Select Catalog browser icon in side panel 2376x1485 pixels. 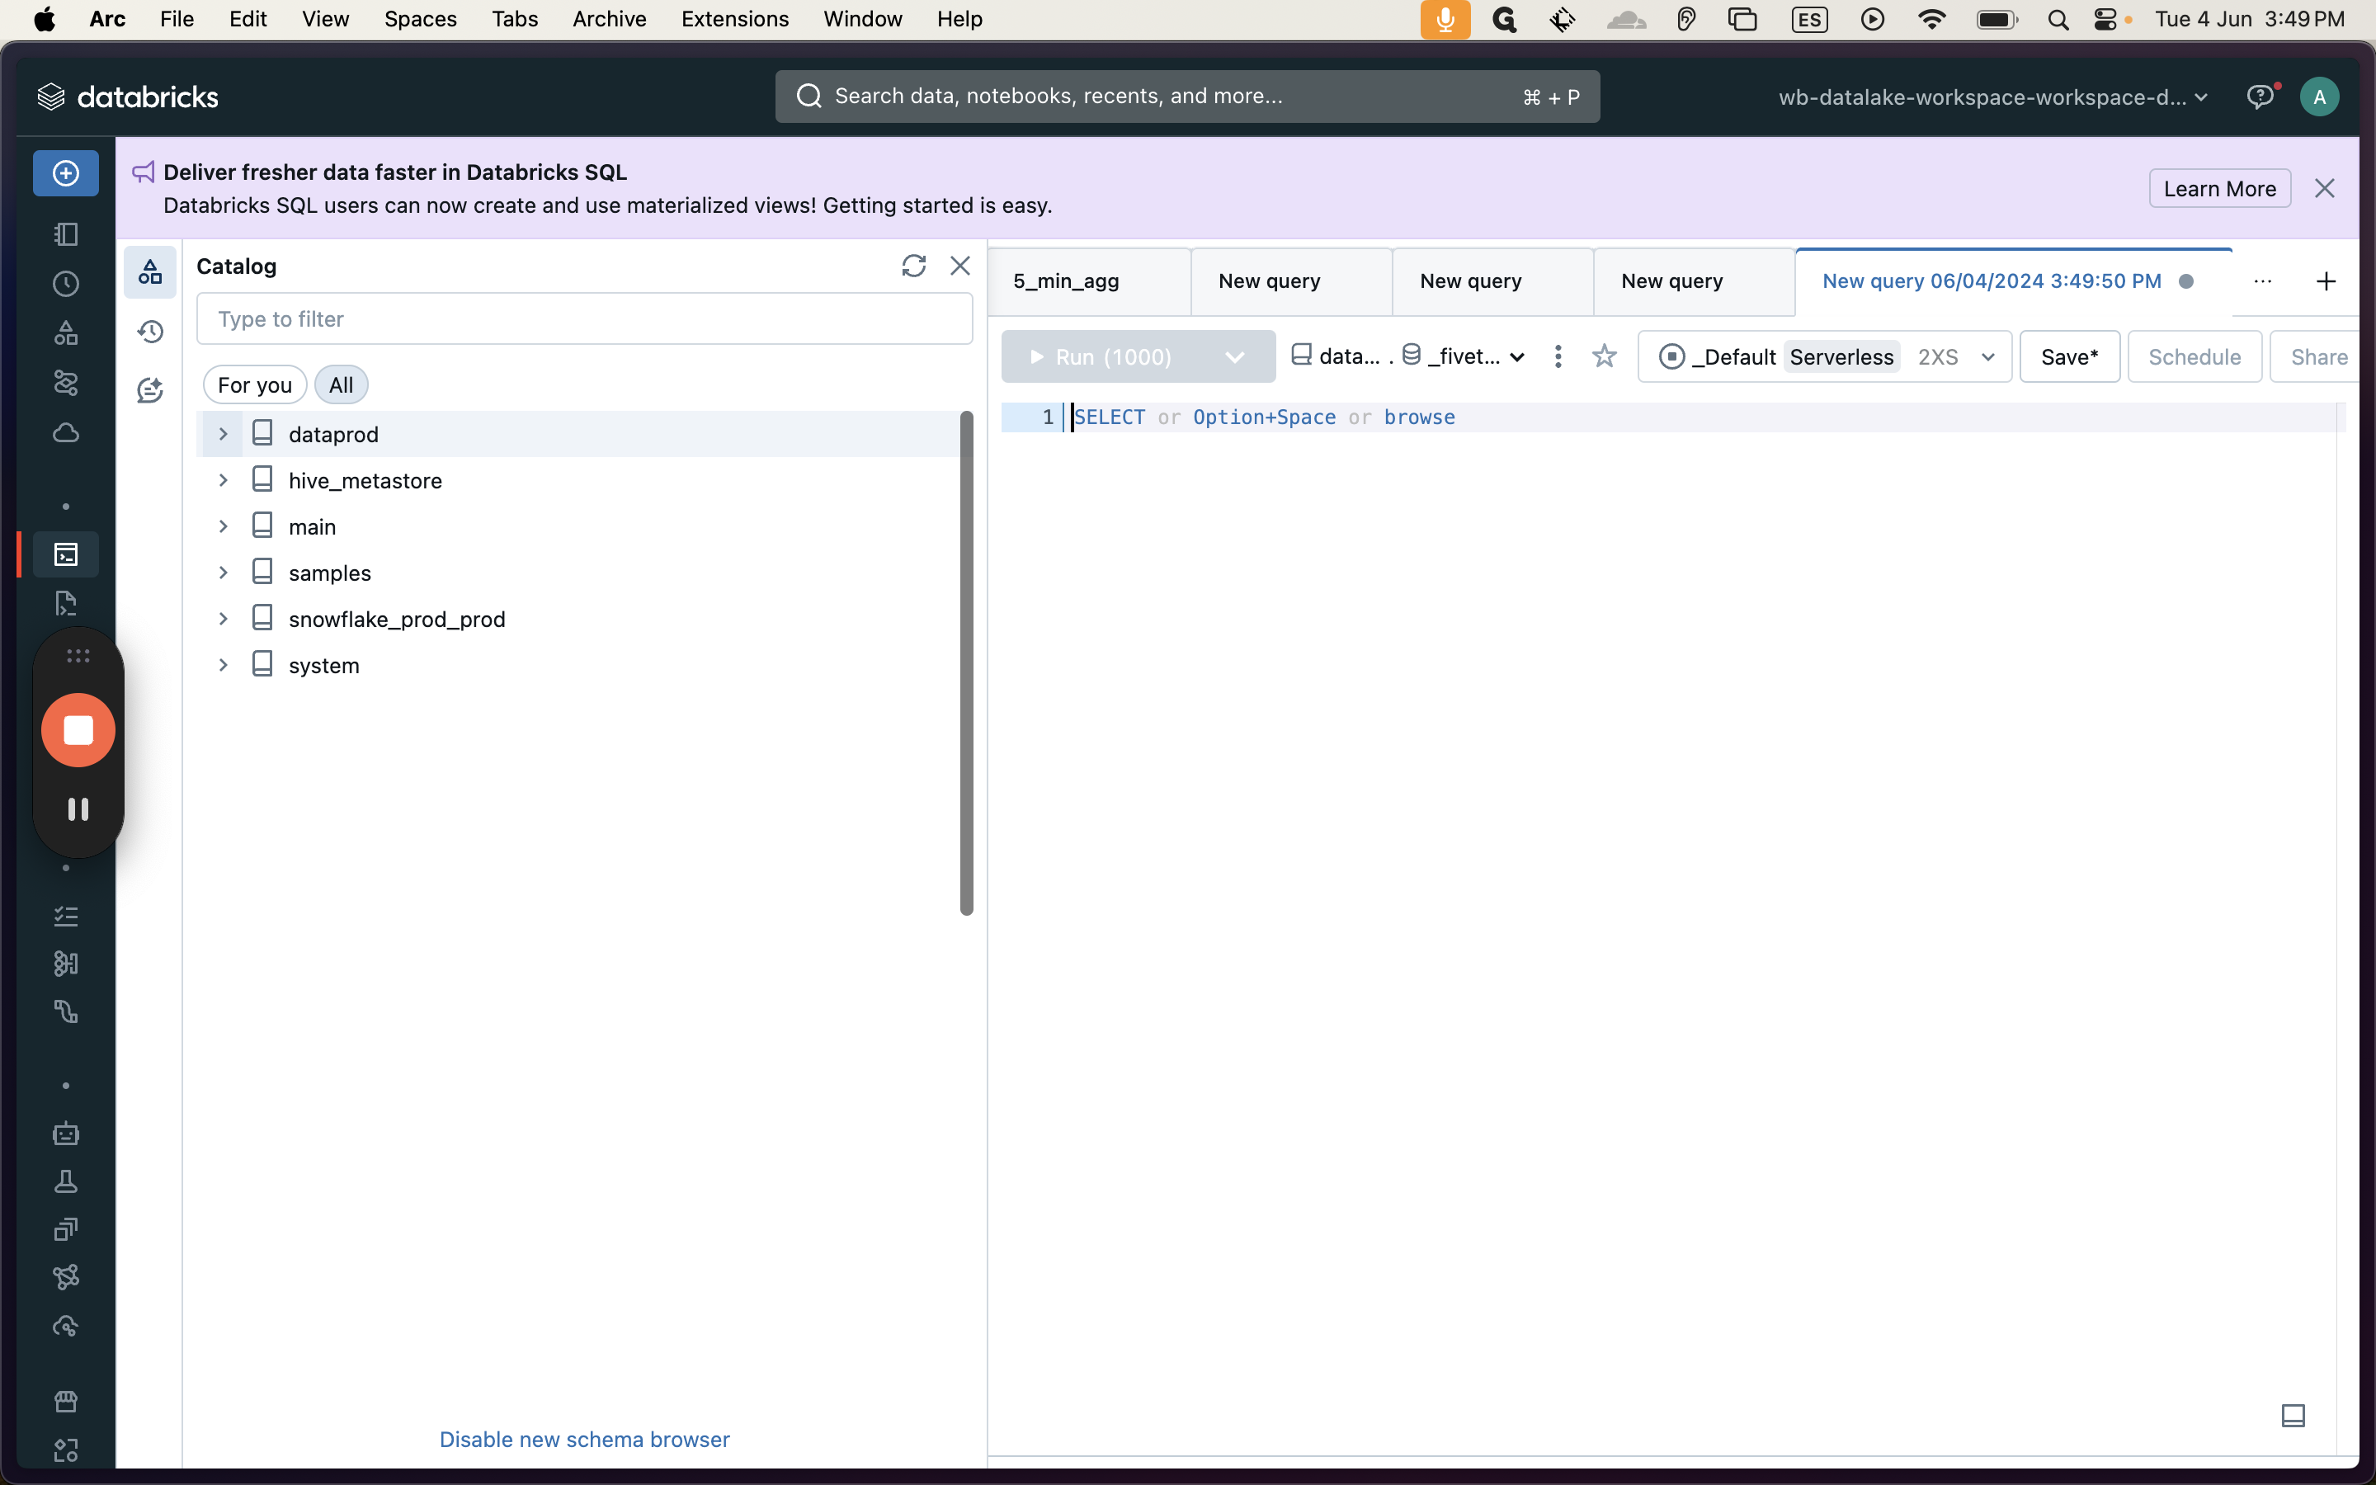[150, 272]
